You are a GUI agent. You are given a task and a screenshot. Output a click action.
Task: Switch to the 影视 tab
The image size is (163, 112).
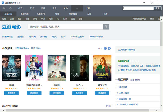pos(32,8)
